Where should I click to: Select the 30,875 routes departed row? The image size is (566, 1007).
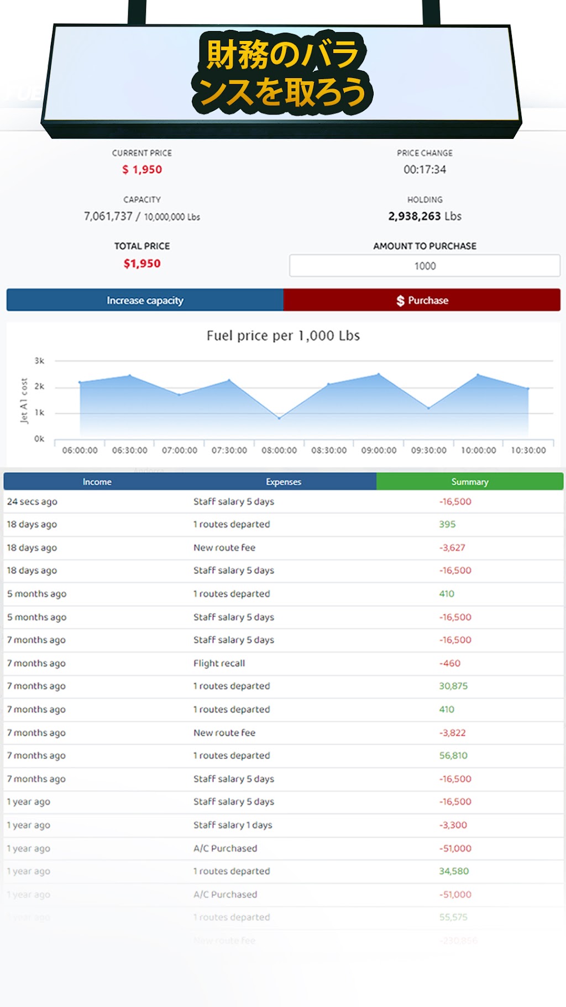(x=283, y=686)
